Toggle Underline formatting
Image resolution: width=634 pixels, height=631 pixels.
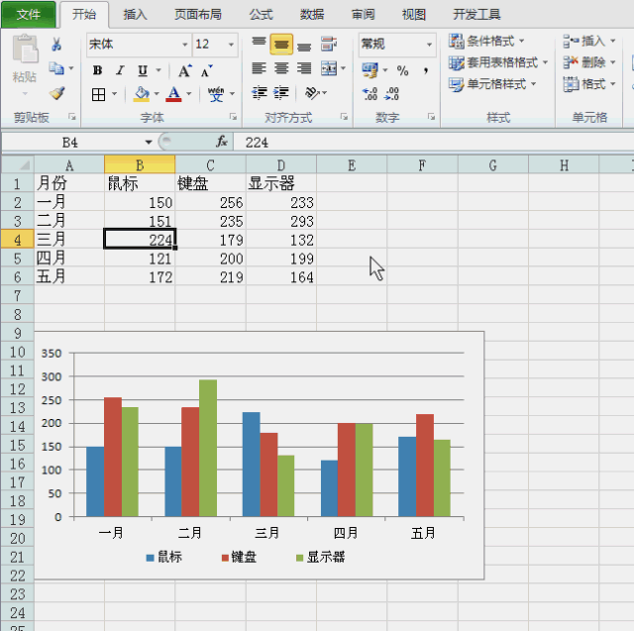[143, 70]
